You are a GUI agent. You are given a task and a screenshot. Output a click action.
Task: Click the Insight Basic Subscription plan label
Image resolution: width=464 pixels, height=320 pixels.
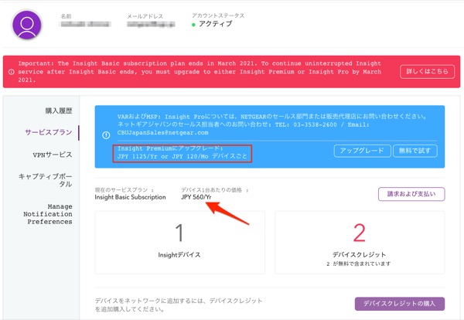click(130, 197)
